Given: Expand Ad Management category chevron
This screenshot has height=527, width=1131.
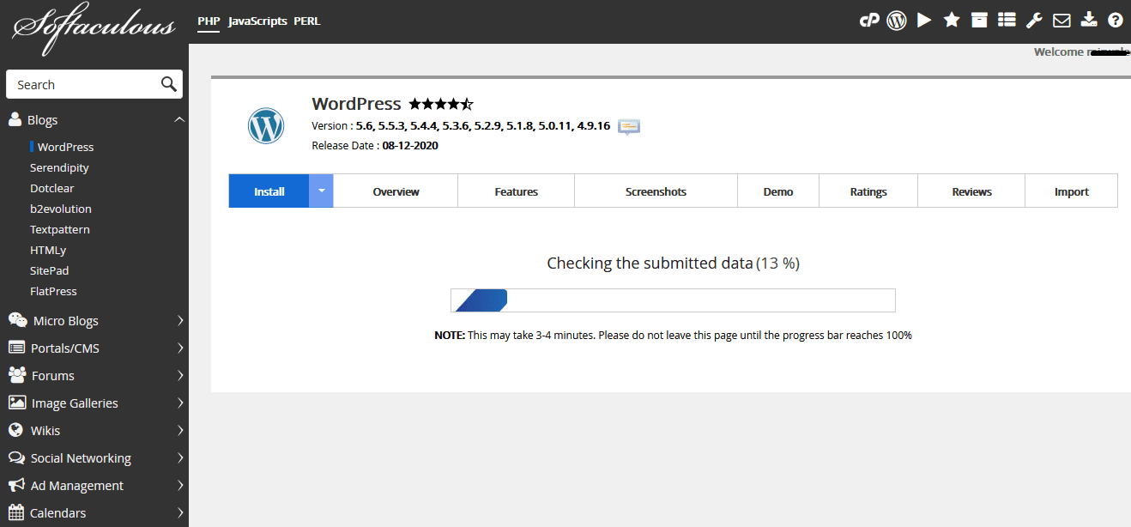Looking at the screenshot, I should (x=180, y=485).
